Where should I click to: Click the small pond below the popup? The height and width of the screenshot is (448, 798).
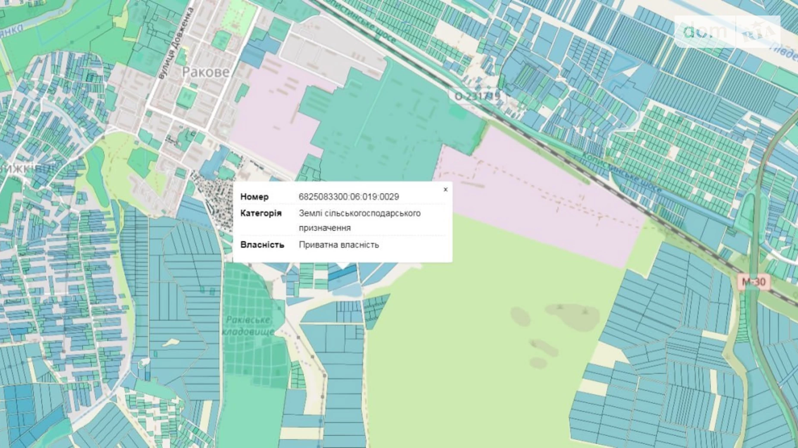click(347, 292)
